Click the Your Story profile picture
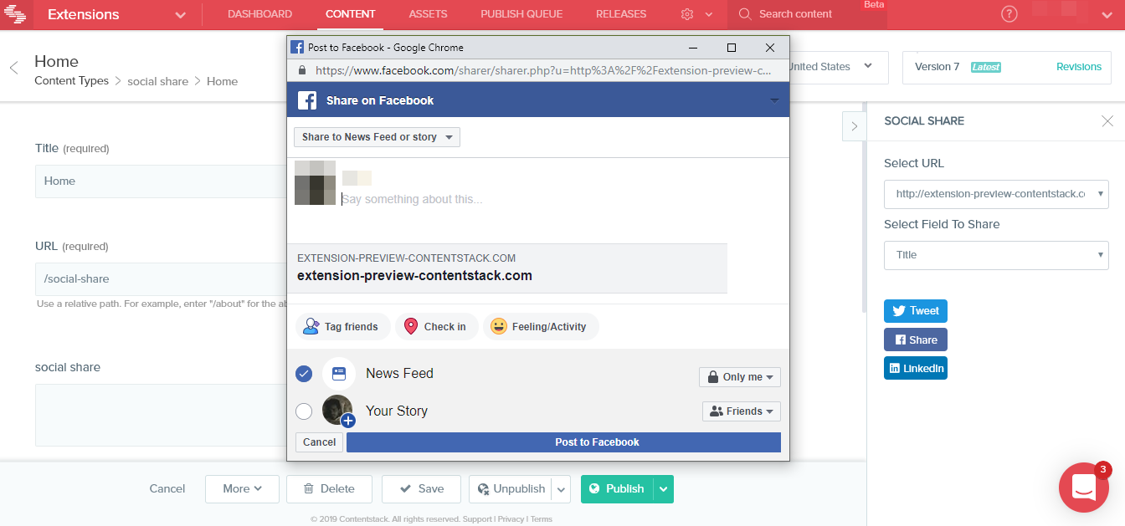 coord(337,410)
